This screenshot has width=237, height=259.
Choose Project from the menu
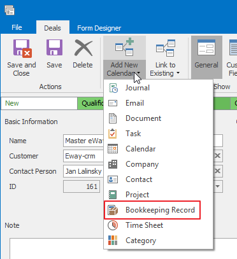(x=158, y=195)
